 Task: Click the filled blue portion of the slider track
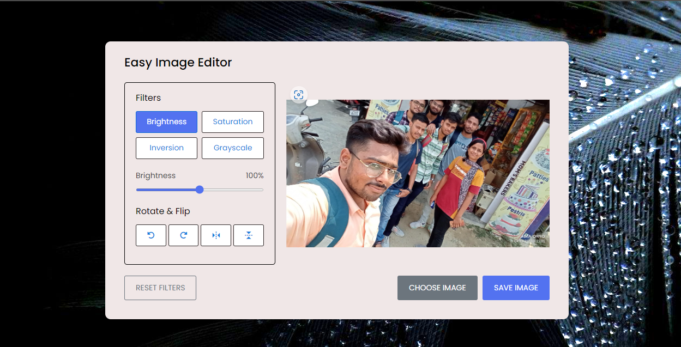[166, 190]
